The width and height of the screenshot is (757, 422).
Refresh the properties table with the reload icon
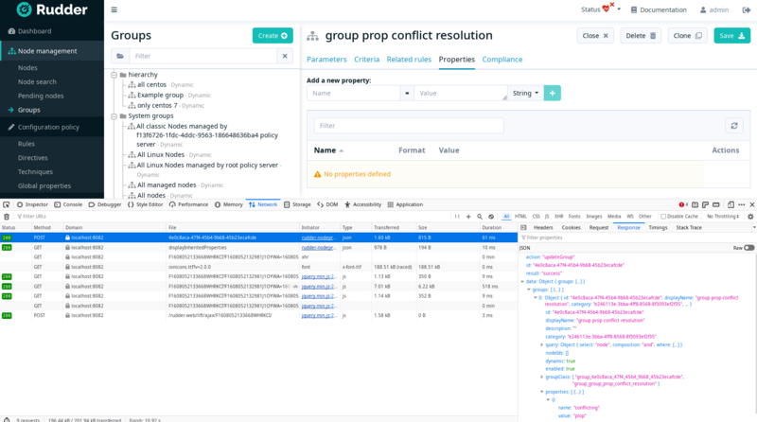(734, 126)
